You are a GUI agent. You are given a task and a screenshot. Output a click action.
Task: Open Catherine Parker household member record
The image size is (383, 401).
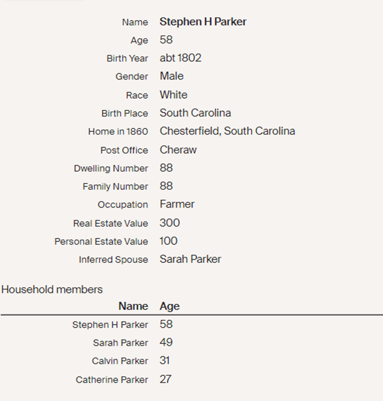[112, 380]
